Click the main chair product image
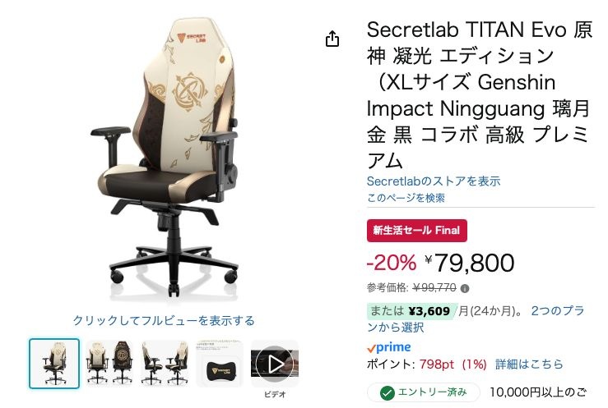Image resolution: width=608 pixels, height=408 pixels. pos(165,158)
